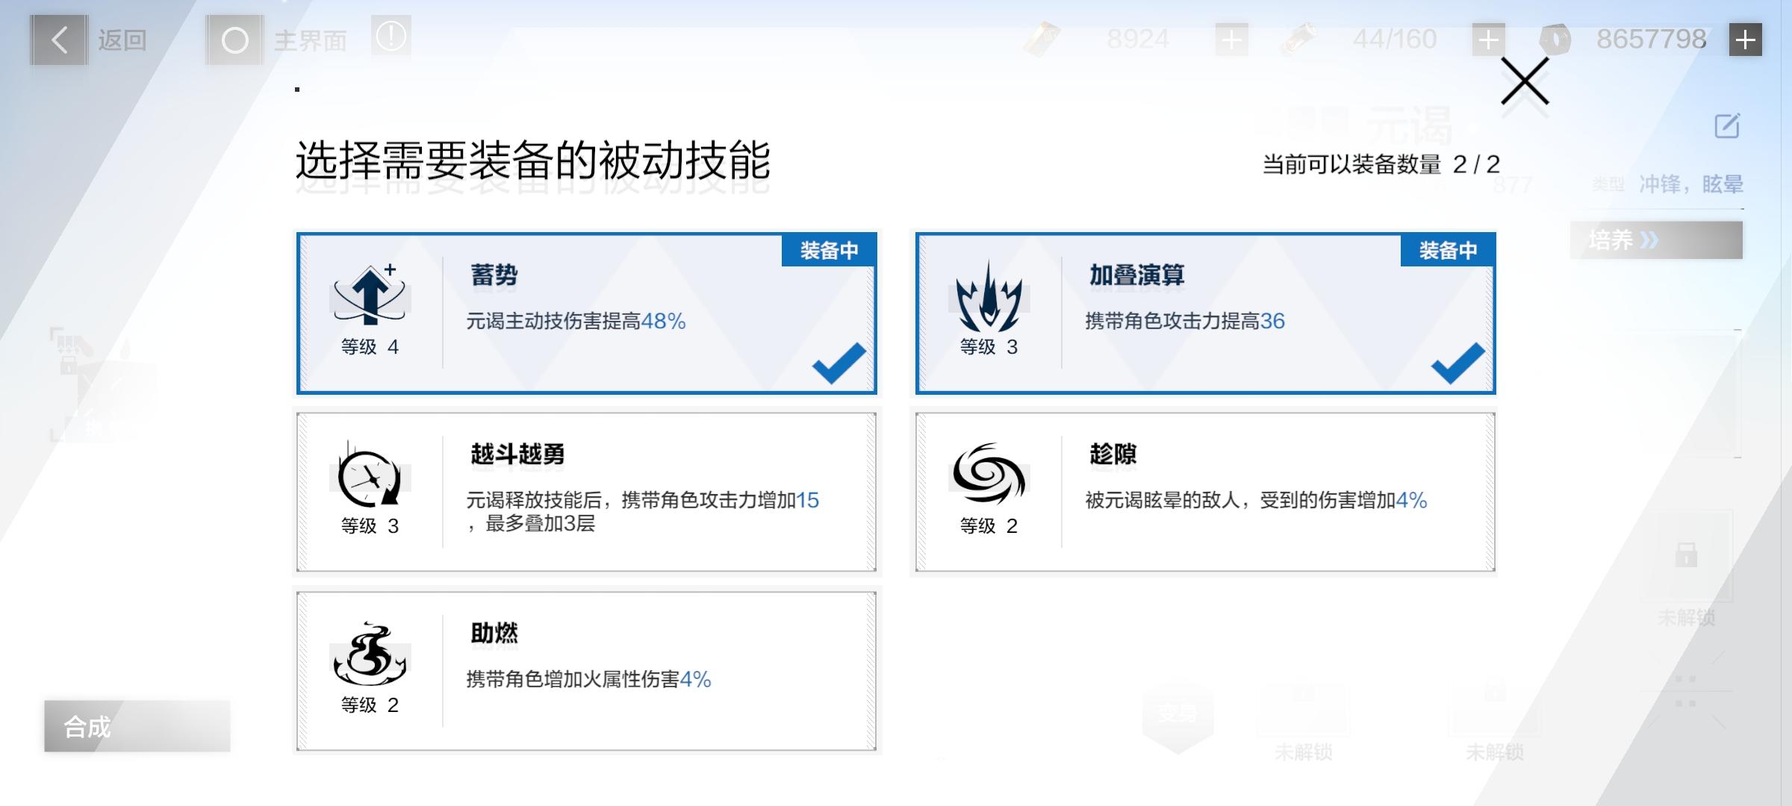Click the 返回 label
Screen dimensions: 1792x806
(122, 40)
